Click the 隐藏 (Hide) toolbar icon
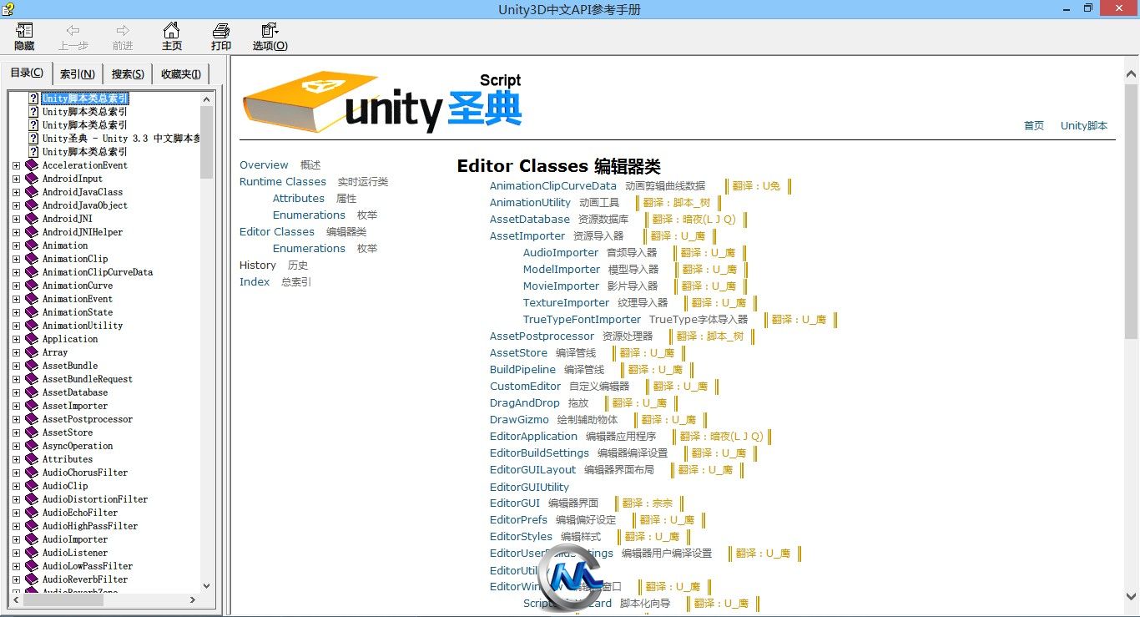The height and width of the screenshot is (617, 1140). pyautogui.click(x=24, y=37)
